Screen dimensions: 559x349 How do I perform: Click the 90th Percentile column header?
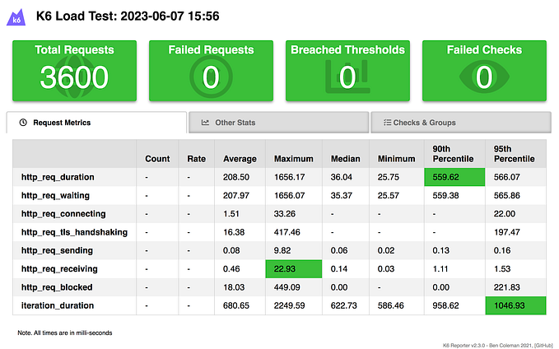pyautogui.click(x=453, y=154)
